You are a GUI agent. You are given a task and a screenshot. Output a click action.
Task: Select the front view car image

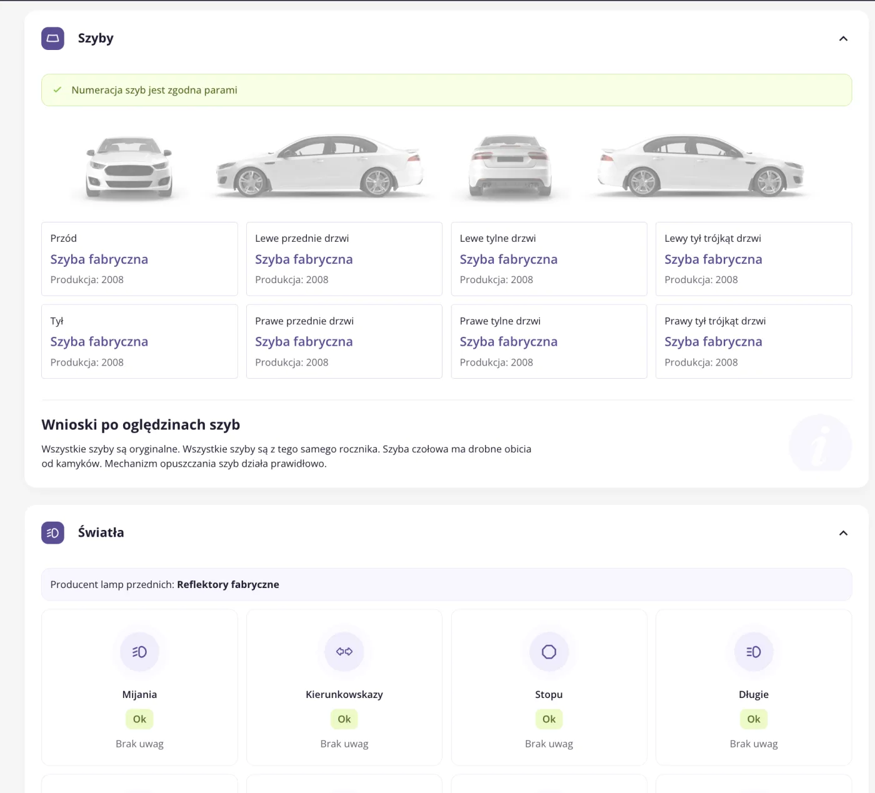point(129,167)
